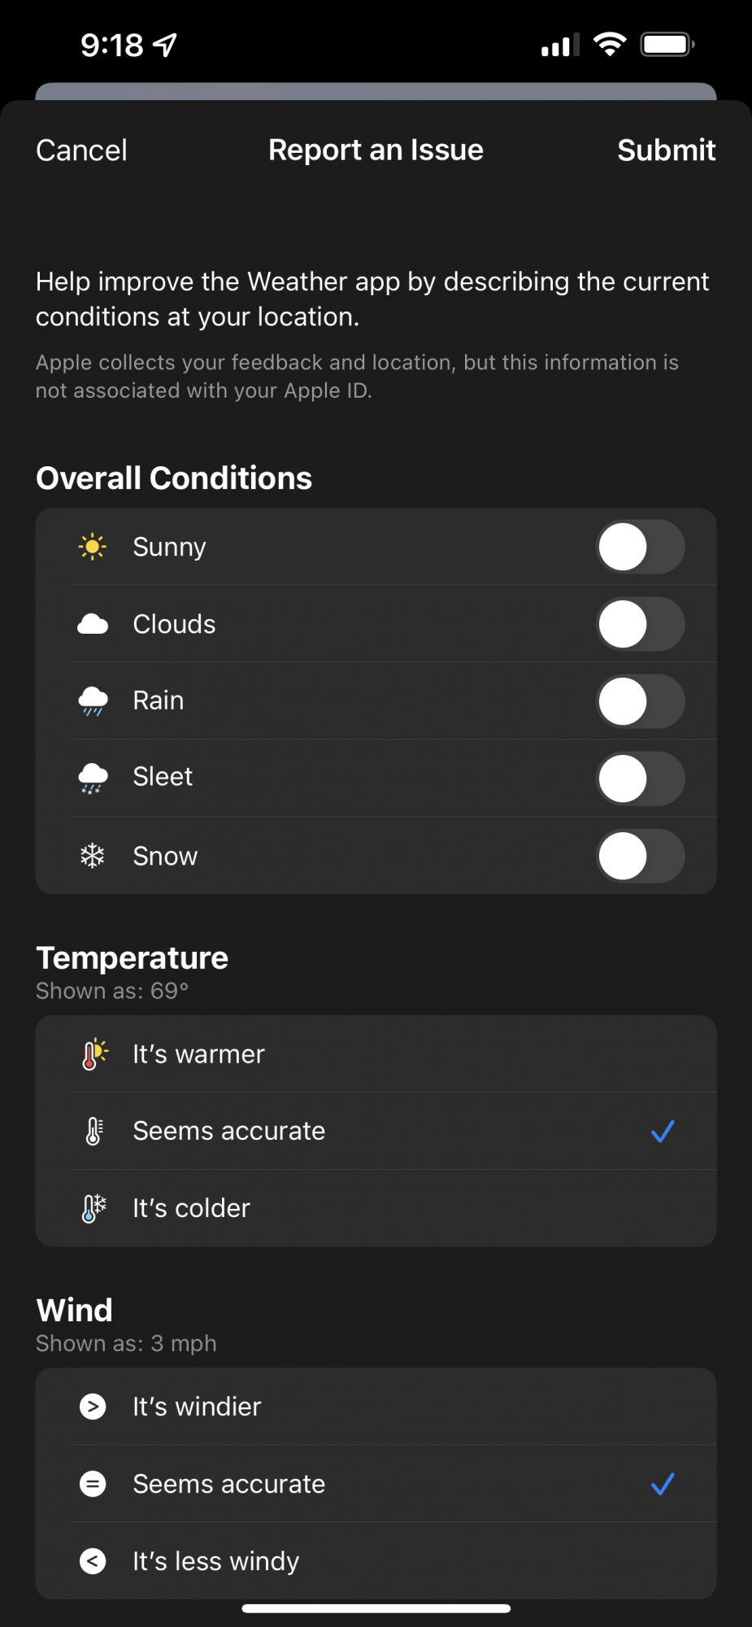Viewport: 752px width, 1627px height.
Task: Tap the warm thermometer icon
Action: tap(94, 1054)
